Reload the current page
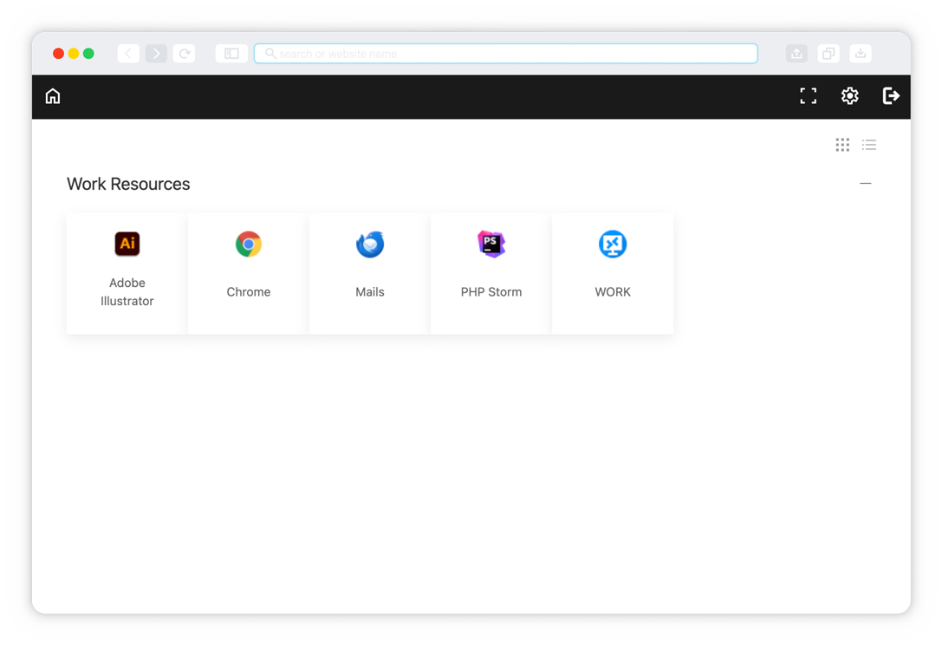Viewport: 942px width, 645px height. click(184, 54)
